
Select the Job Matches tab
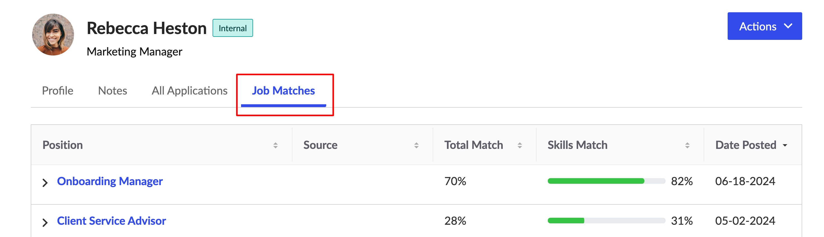tap(284, 91)
